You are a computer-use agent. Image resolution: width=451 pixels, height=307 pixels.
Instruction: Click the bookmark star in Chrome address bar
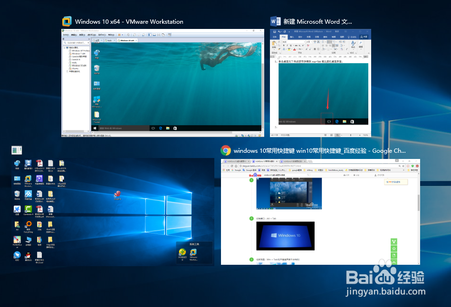[x=403, y=166]
